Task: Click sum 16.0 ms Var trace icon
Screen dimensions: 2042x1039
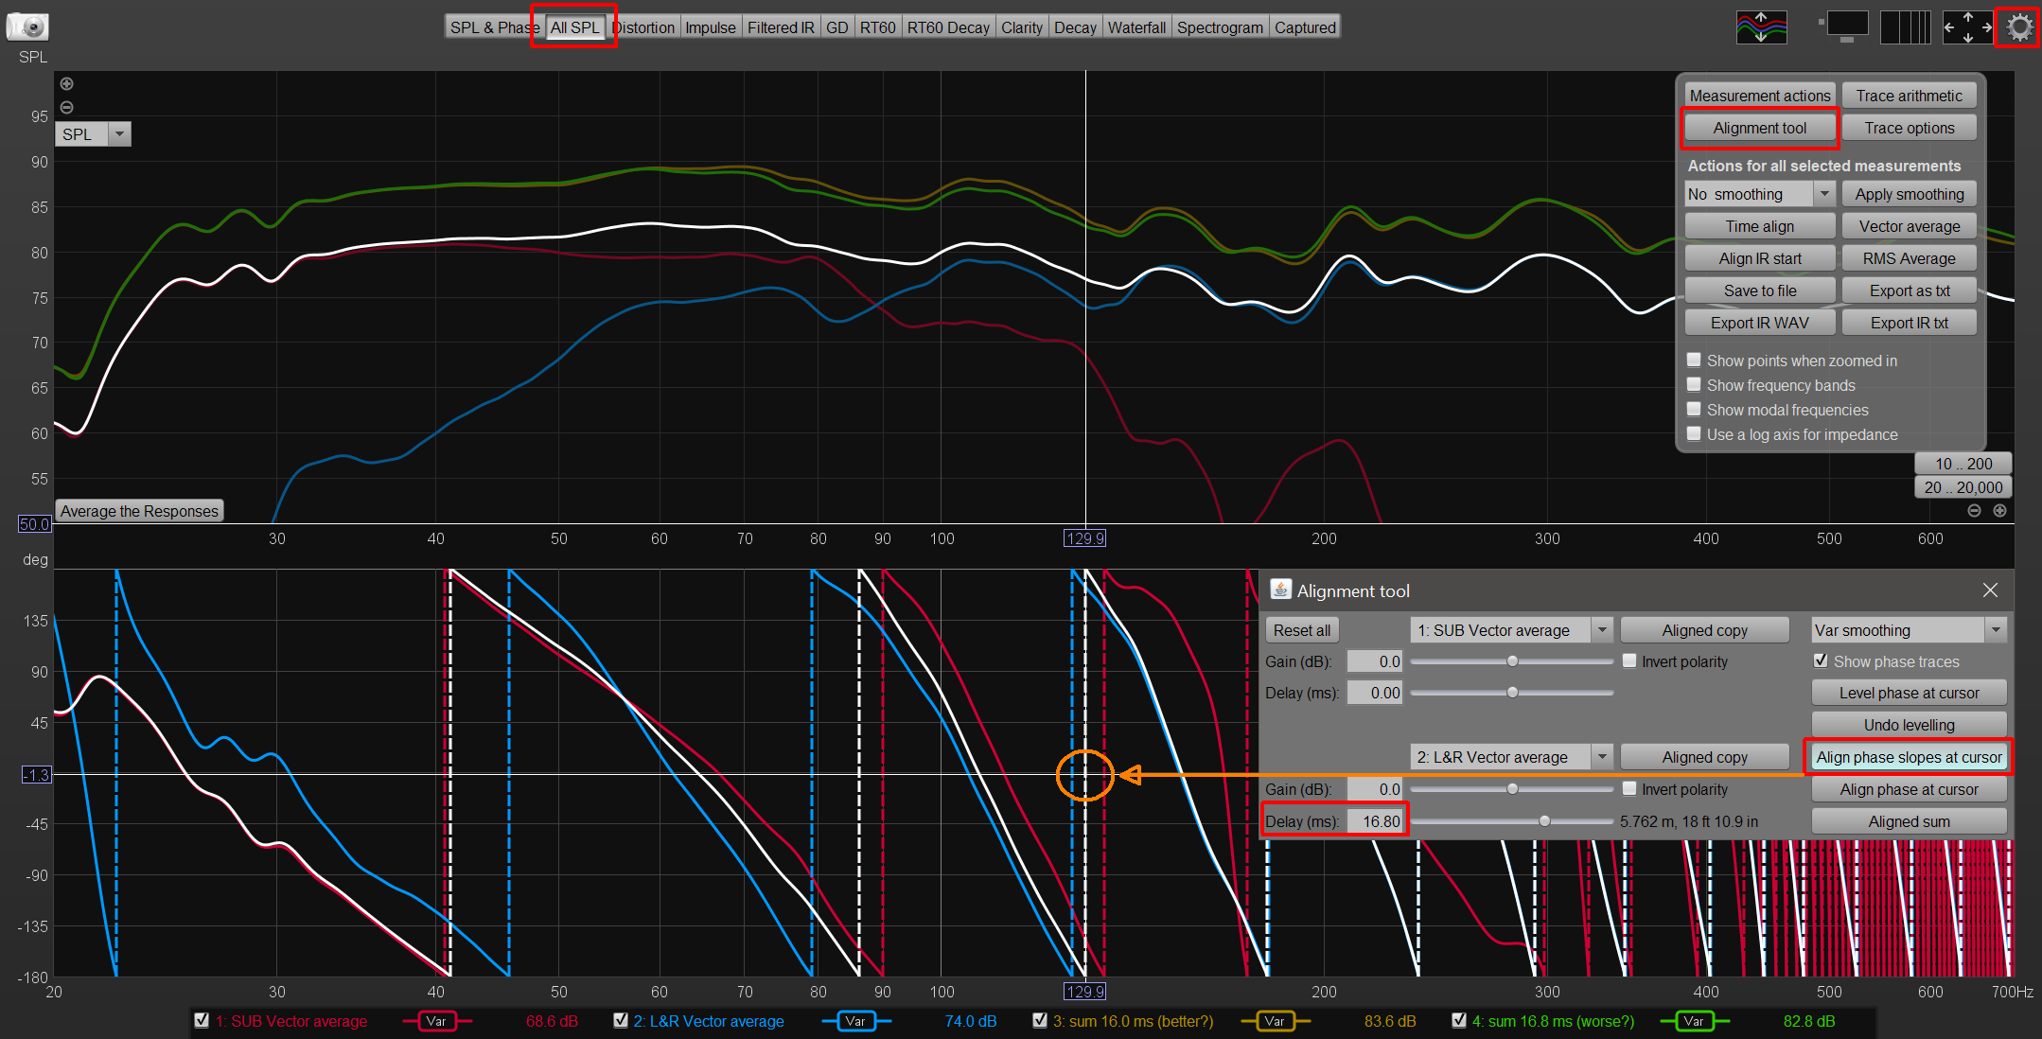Action: [x=1275, y=1021]
